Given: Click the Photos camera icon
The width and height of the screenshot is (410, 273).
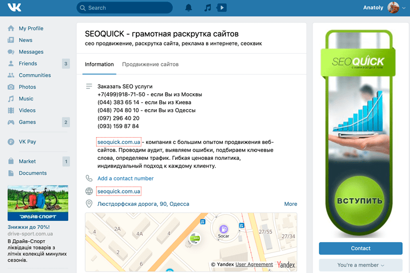Looking at the screenshot, I should [x=11, y=87].
